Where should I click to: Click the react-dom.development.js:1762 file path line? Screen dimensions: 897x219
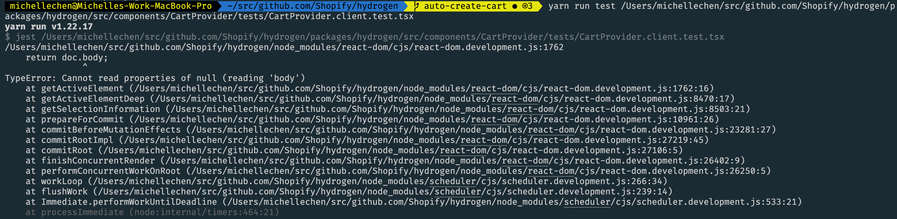pos(284,47)
